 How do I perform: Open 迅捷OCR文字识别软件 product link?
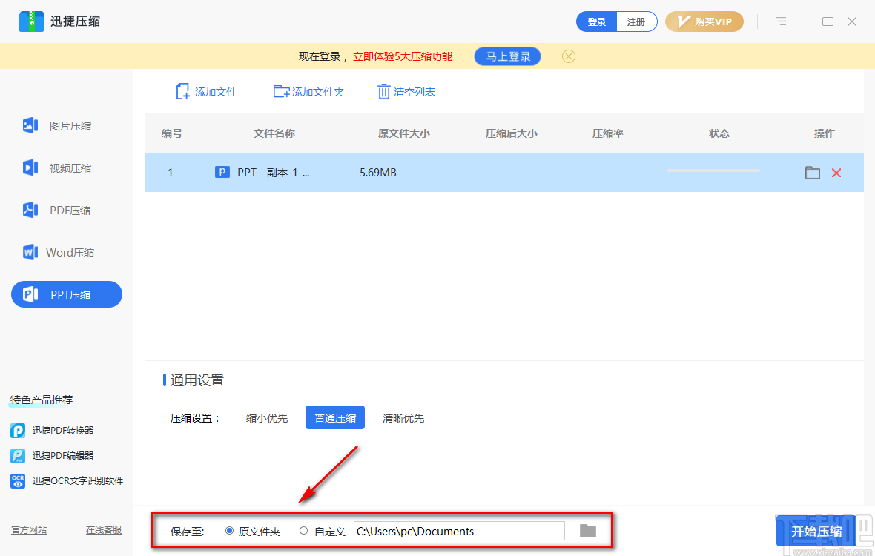tap(78, 480)
